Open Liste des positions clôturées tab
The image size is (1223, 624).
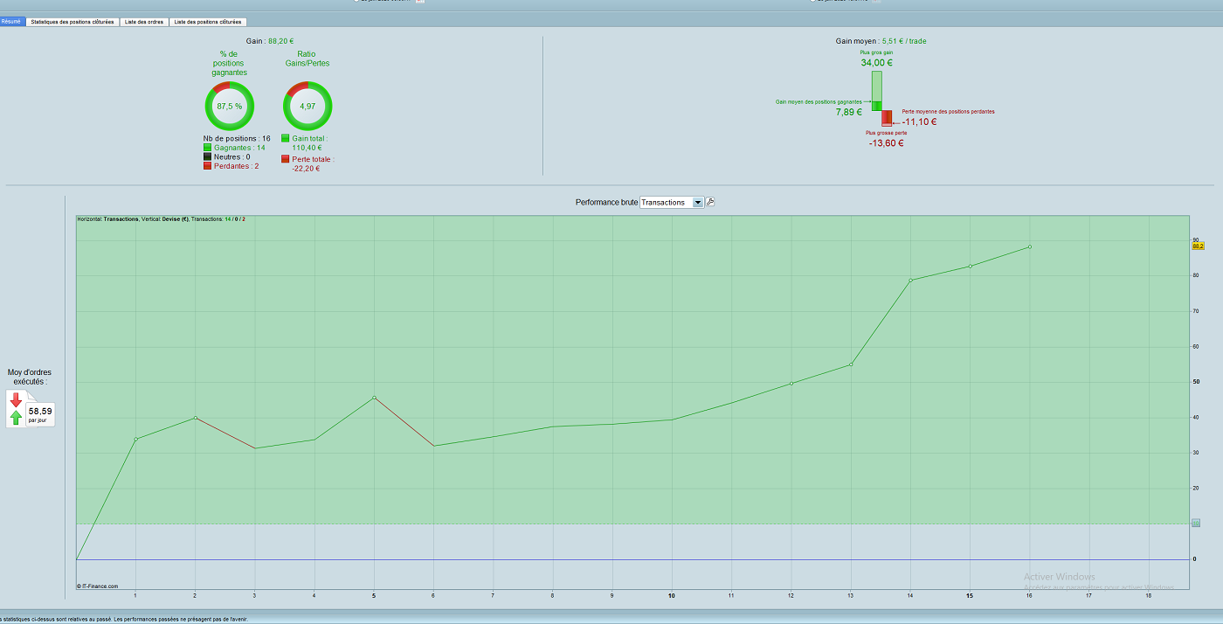(x=208, y=22)
